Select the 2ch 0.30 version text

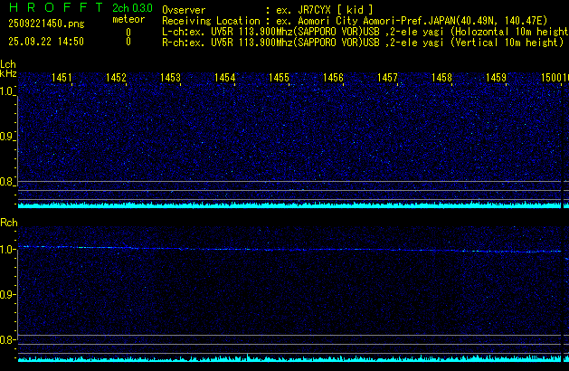pos(132,7)
